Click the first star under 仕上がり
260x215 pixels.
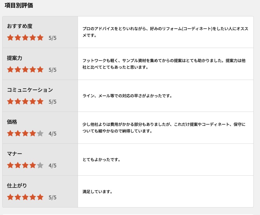coord(10,197)
